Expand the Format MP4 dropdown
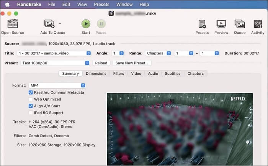 [57, 85]
